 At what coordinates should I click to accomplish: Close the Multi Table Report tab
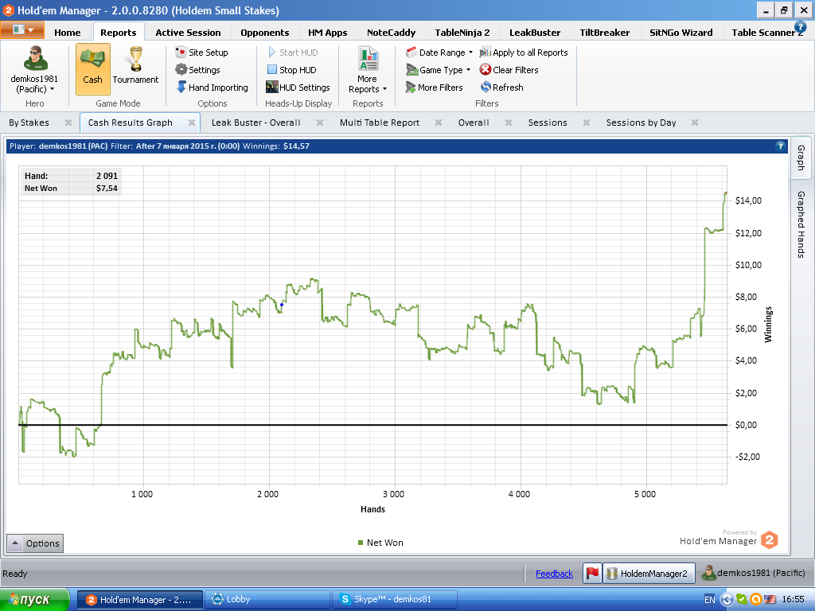(x=439, y=123)
